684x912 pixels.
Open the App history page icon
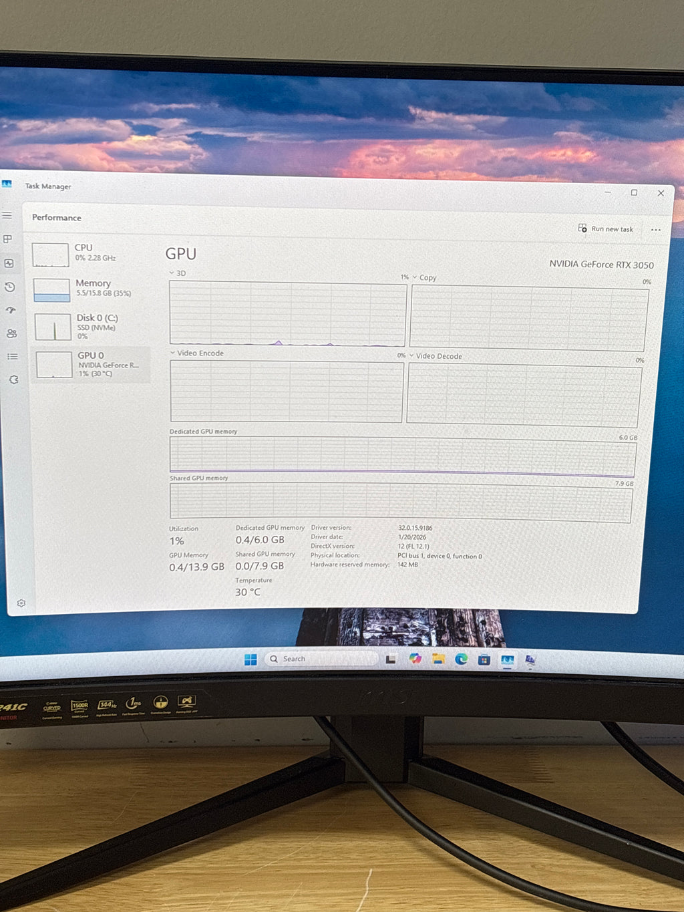(x=10, y=287)
